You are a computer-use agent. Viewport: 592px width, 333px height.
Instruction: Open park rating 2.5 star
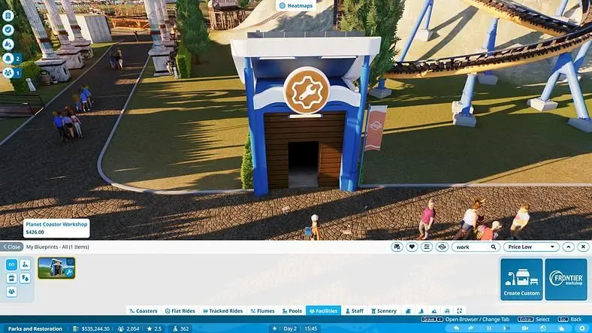[x=155, y=328]
